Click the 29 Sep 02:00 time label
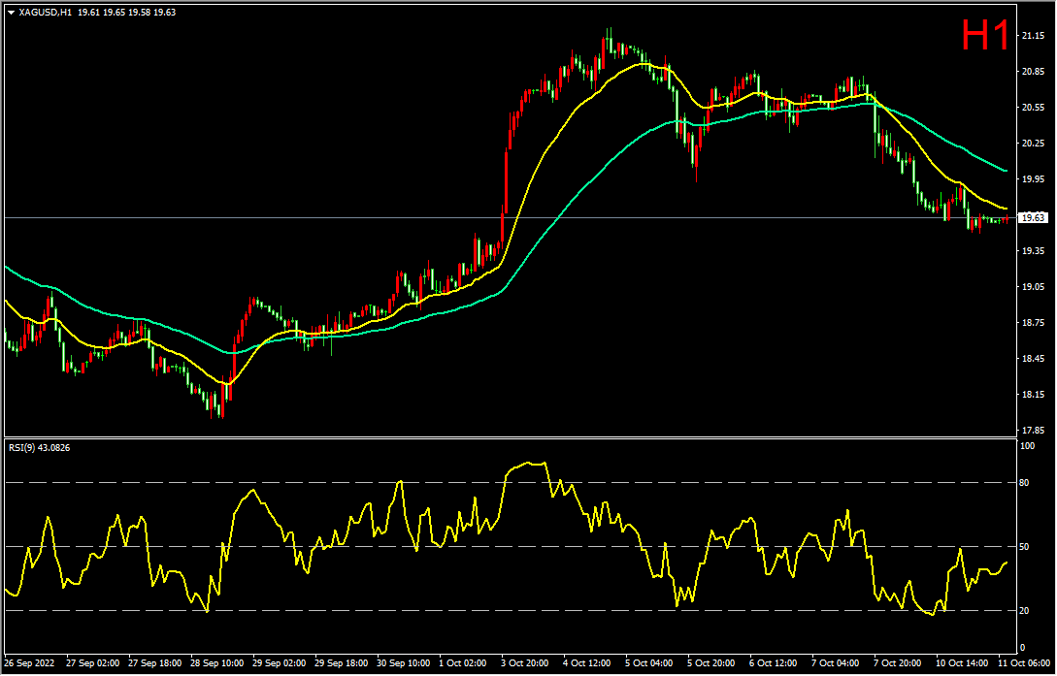This screenshot has height=676, width=1057. pos(280,663)
